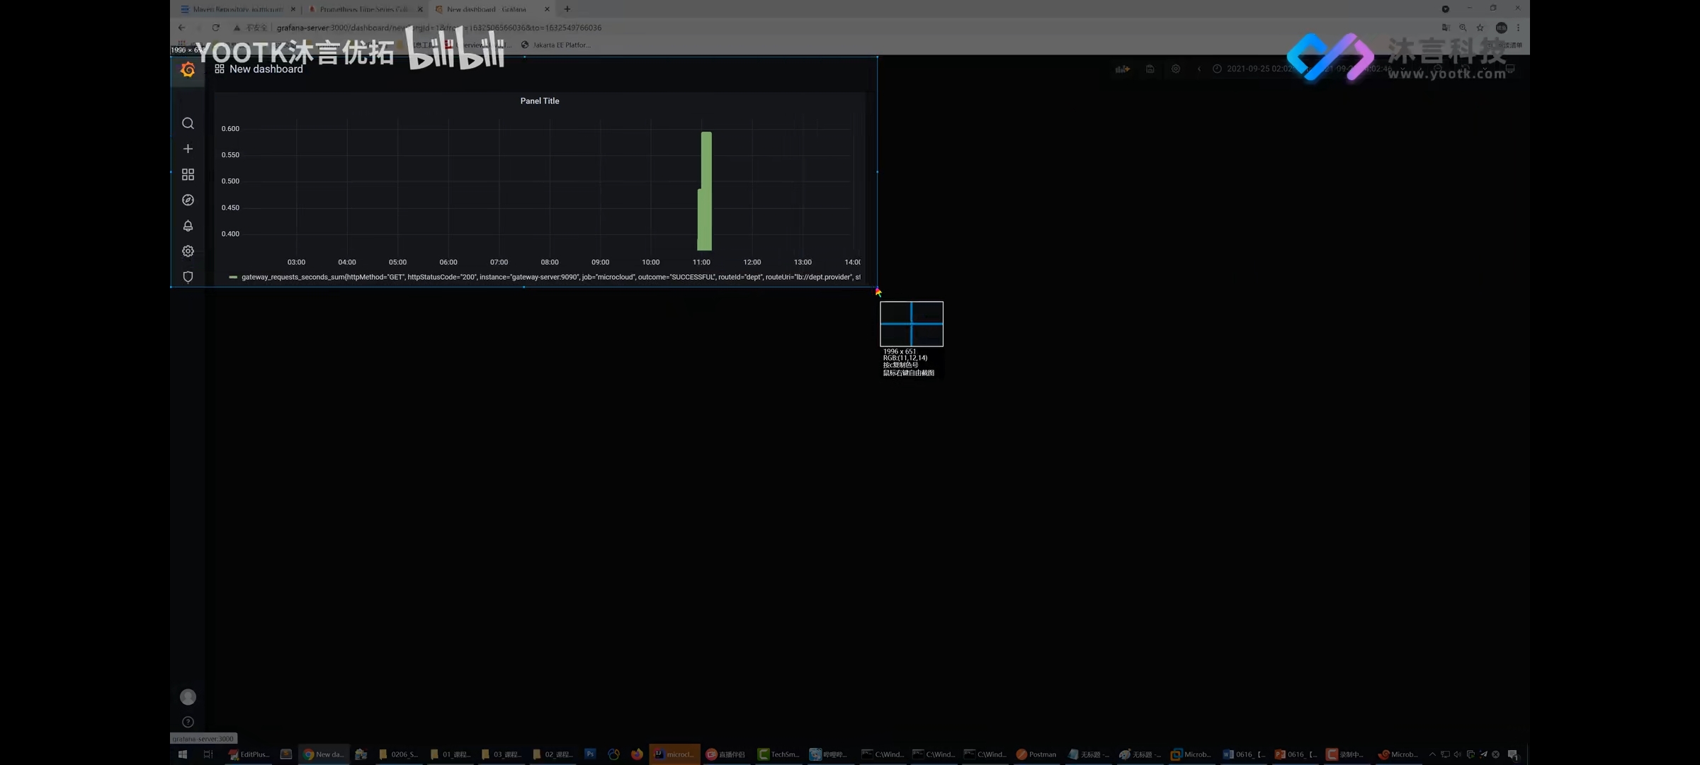This screenshot has width=1700, height=765.
Task: Open EditPlus from the taskbar
Action: 249,754
